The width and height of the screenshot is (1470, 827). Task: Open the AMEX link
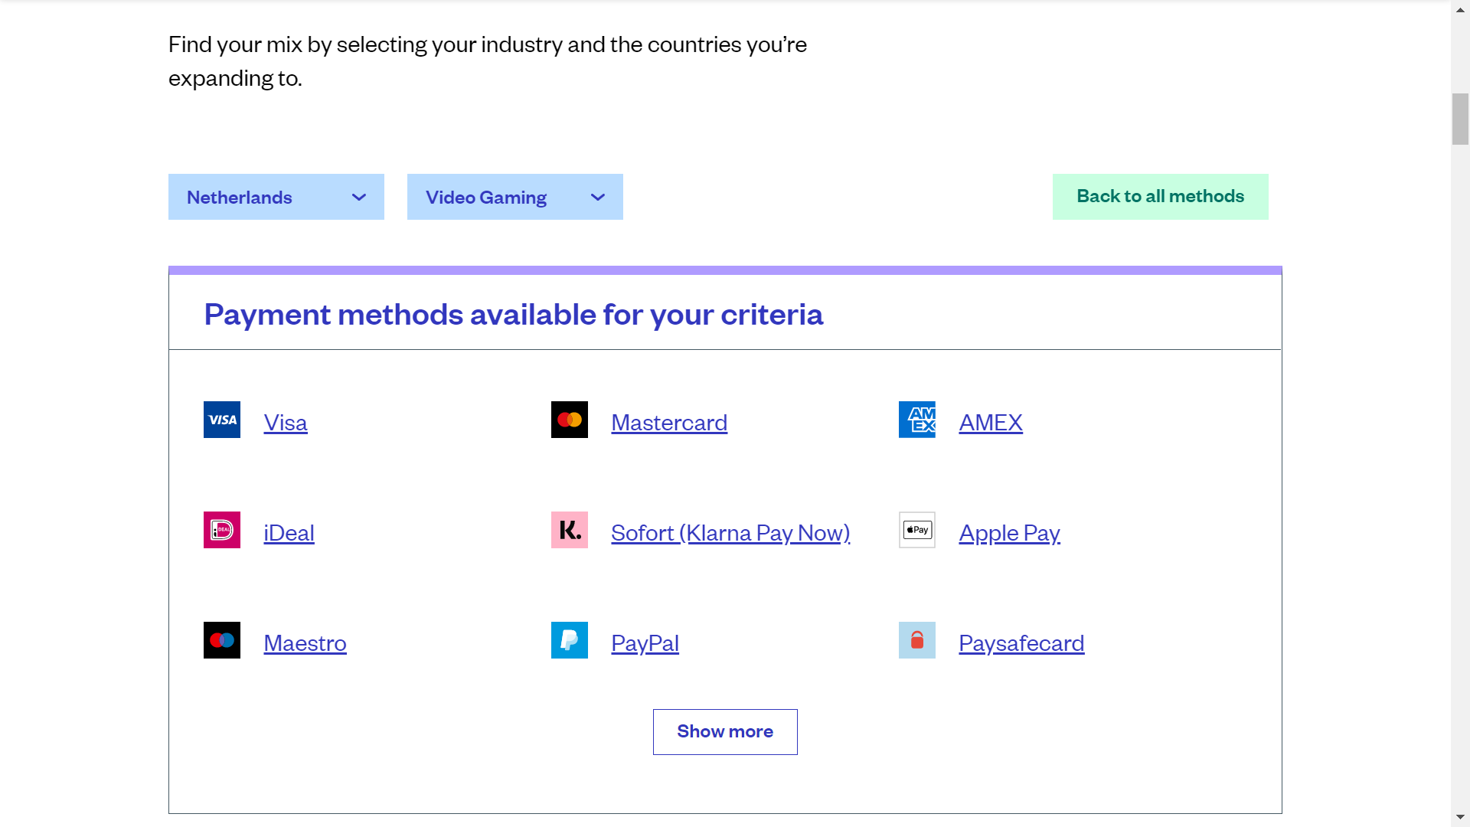[991, 423]
